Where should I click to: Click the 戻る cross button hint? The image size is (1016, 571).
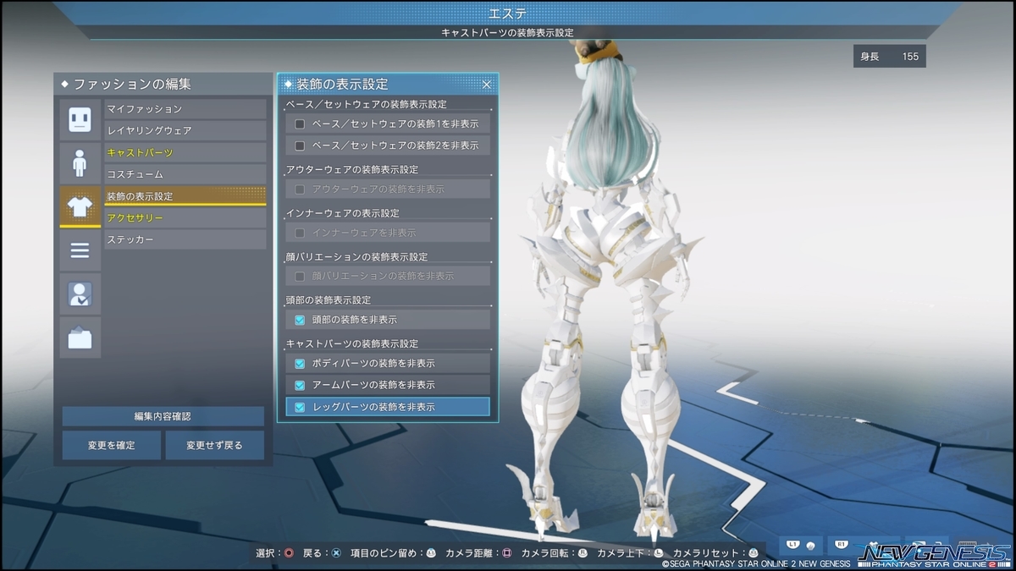click(x=336, y=552)
